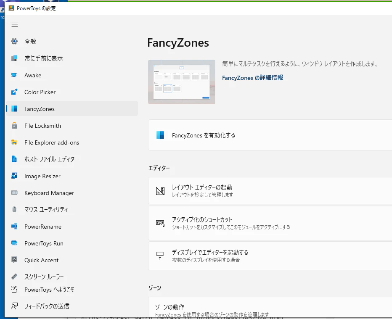The width and height of the screenshot is (392, 319).
Task: Expand the ゾーンの動作 section
Action: tap(270, 308)
